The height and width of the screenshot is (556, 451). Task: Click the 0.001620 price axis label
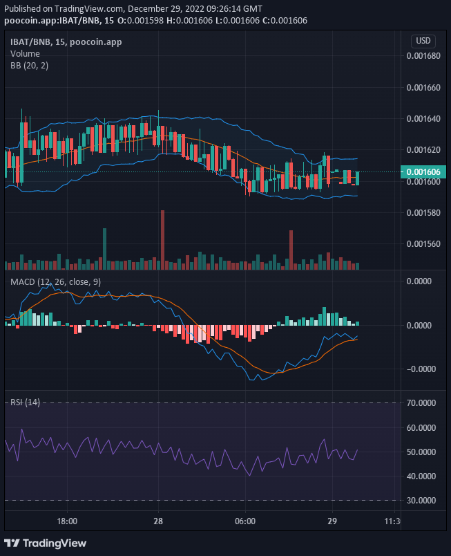coord(423,150)
